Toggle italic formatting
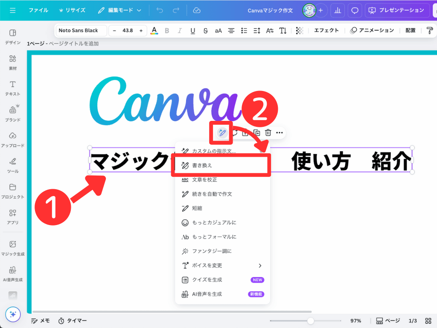 point(180,30)
